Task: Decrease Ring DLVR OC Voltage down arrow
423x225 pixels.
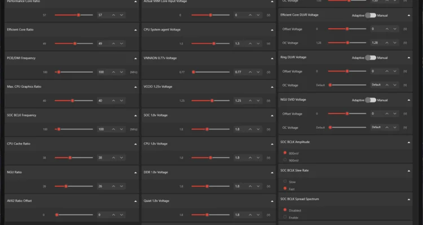Action: 395,85
